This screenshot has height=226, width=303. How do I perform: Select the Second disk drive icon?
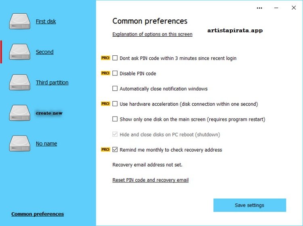pyautogui.click(x=20, y=52)
